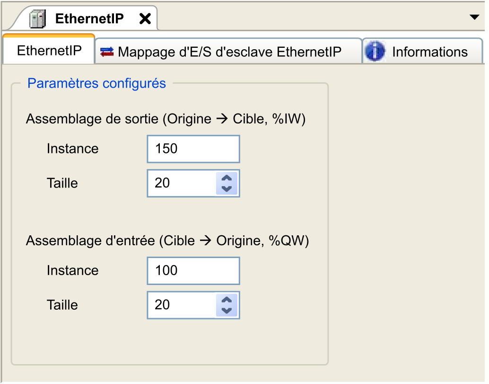Decrease the output assembly Taille value
This screenshot has width=489, height=384.
(227, 188)
